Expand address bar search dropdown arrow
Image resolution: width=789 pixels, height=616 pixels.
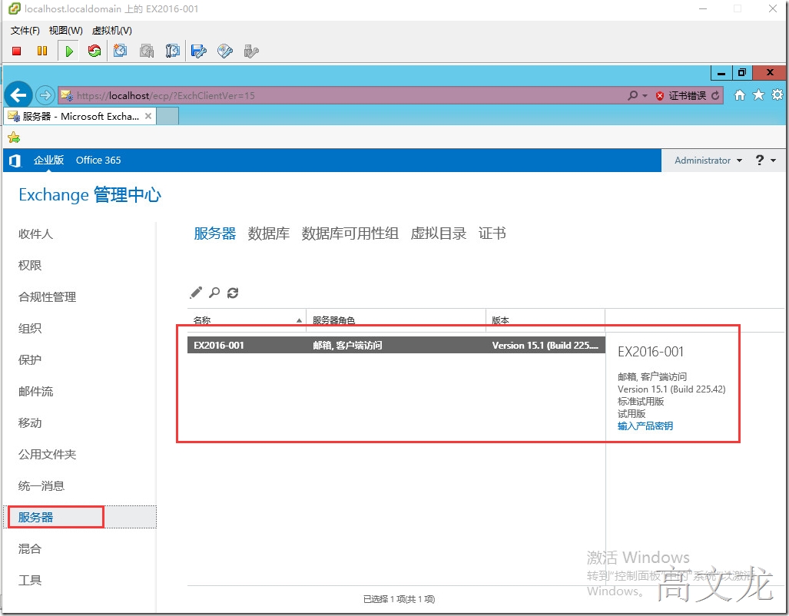point(645,95)
